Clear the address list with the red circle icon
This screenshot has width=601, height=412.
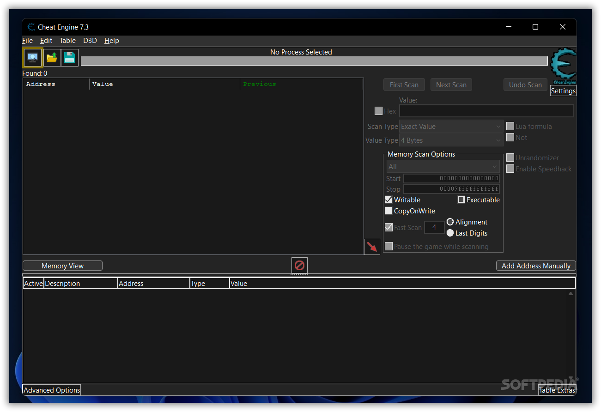(x=299, y=266)
